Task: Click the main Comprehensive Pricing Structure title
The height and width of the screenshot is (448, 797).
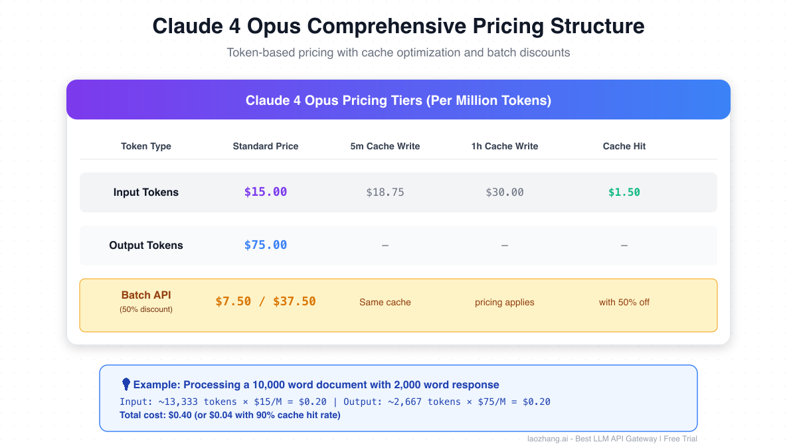Action: tap(398, 27)
